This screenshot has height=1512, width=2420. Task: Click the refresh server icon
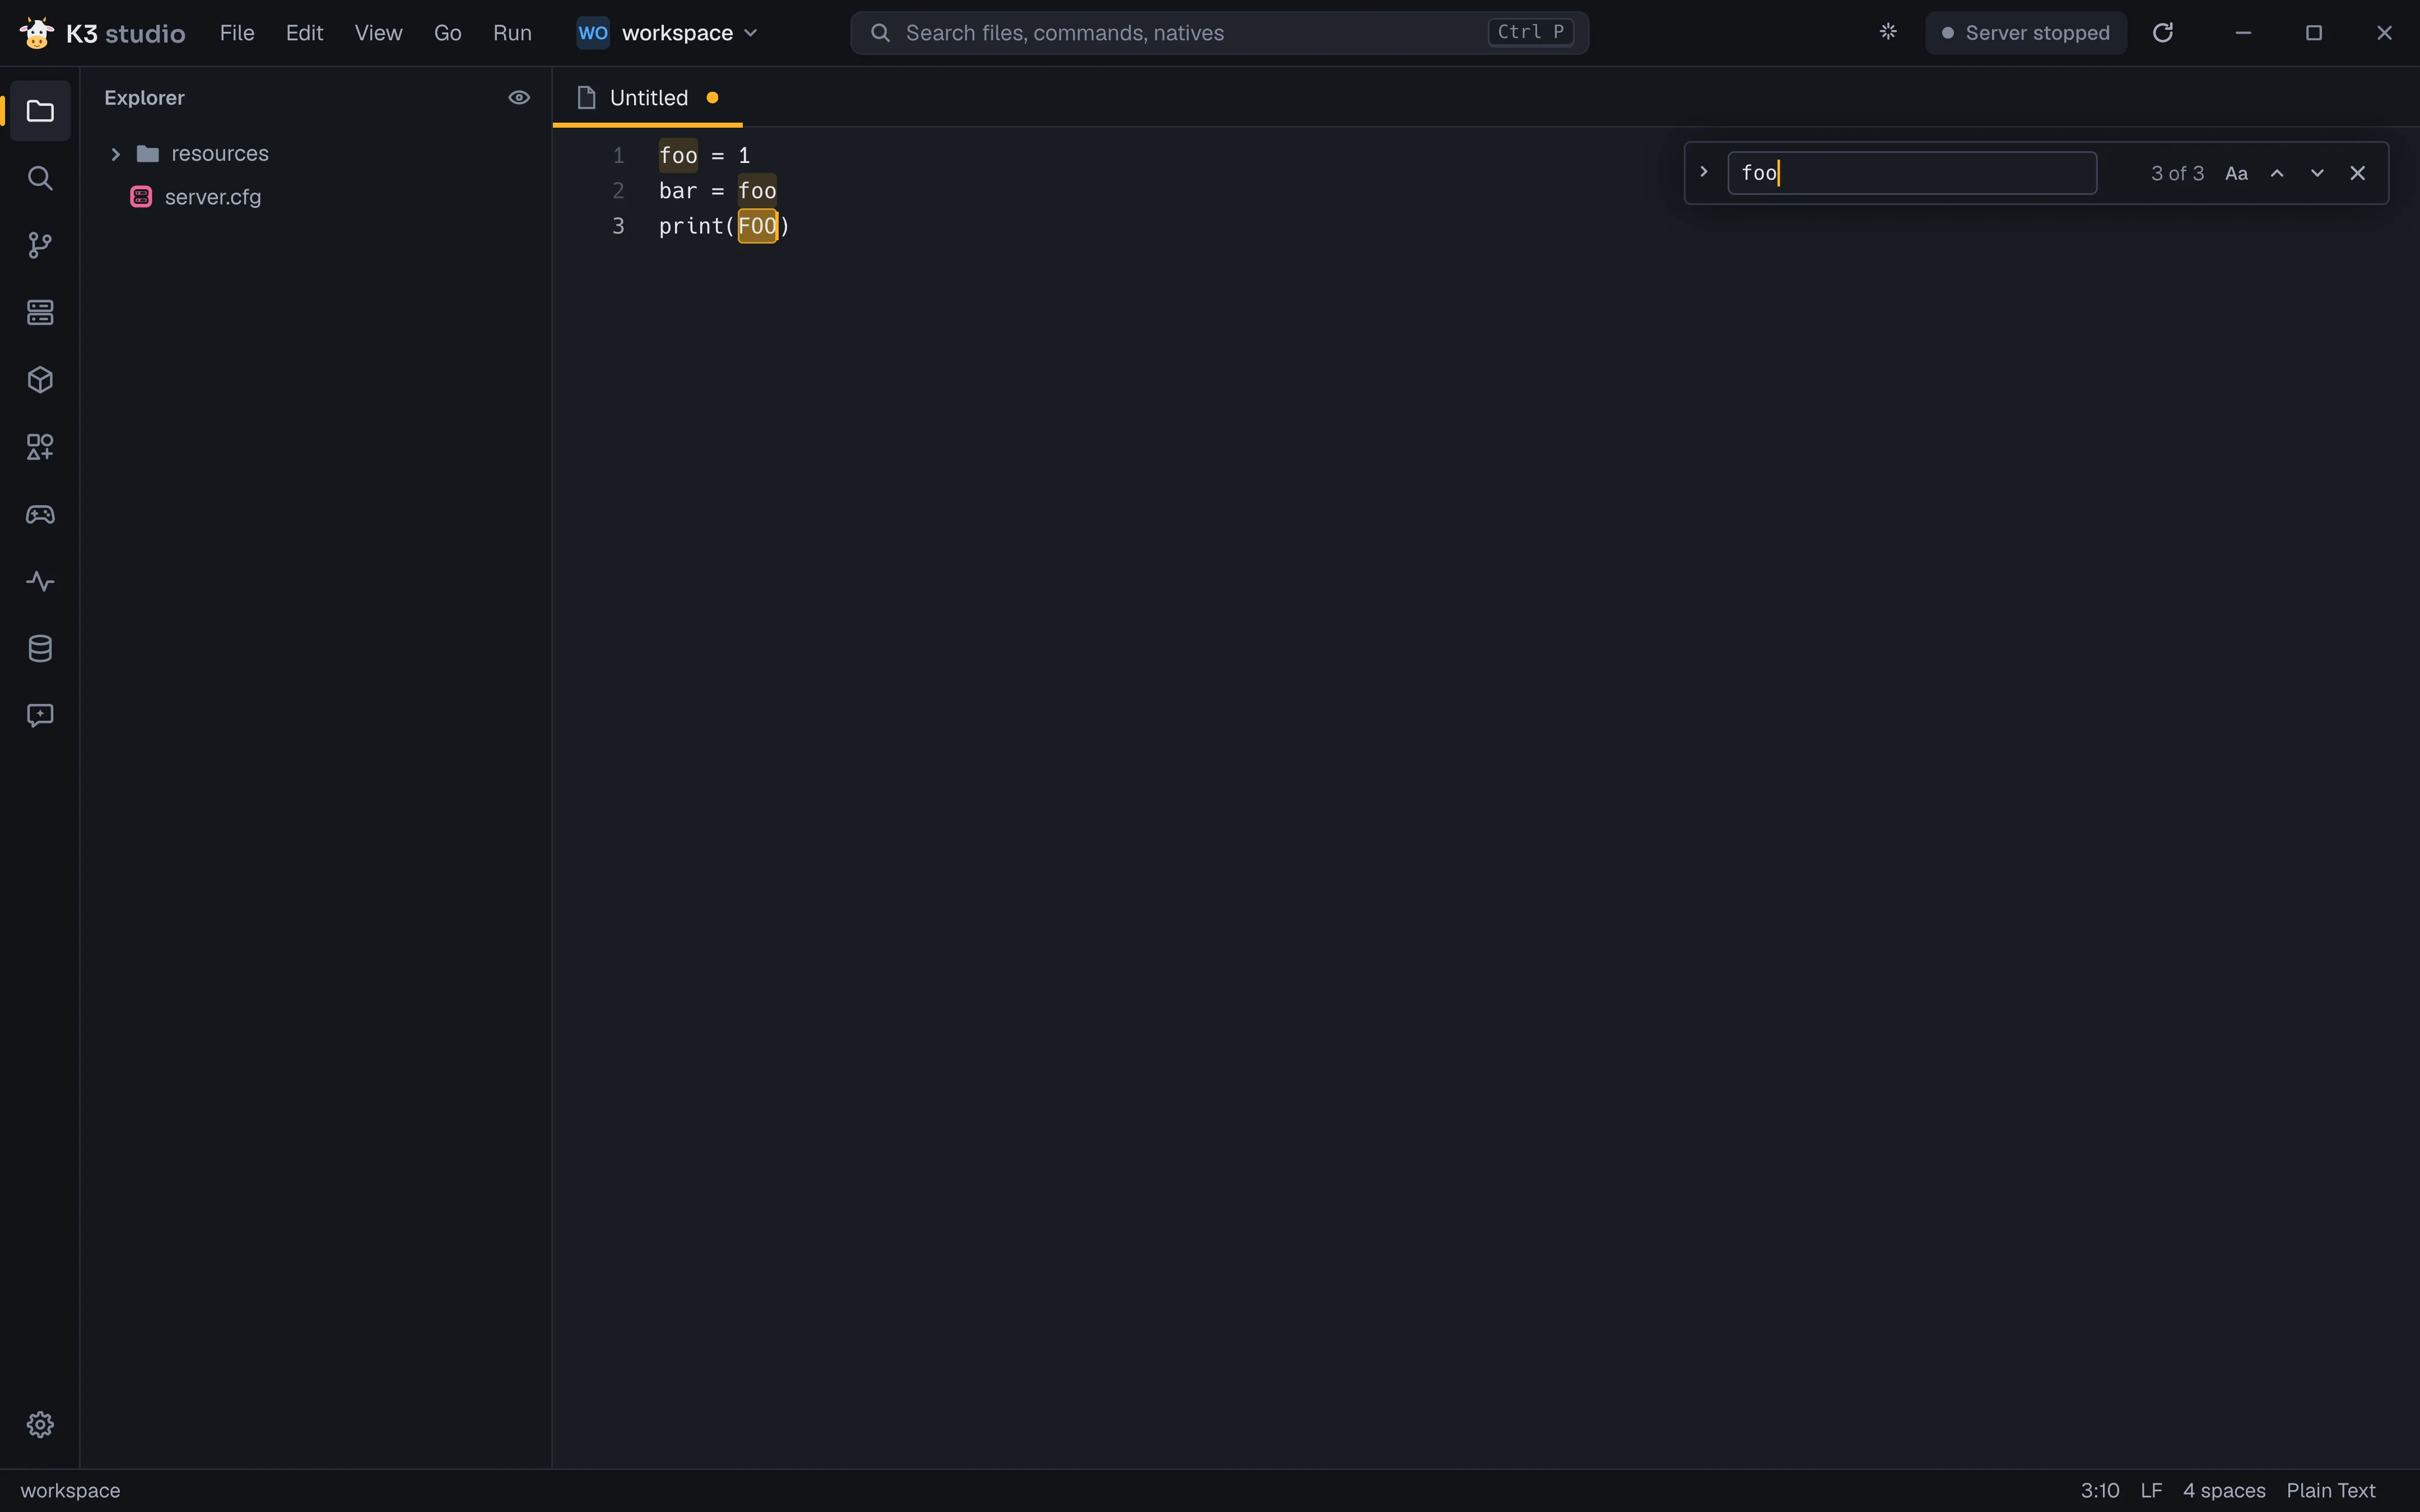tap(2163, 33)
